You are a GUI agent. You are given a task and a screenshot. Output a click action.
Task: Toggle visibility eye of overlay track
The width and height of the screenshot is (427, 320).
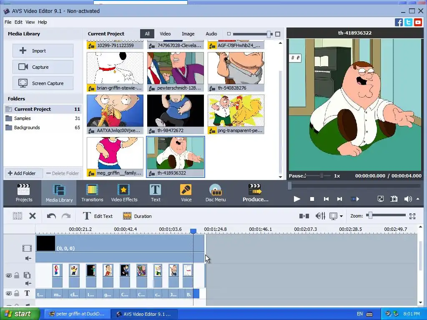pos(9,276)
